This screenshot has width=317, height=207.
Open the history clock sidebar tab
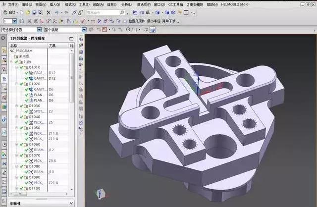pos(4,145)
